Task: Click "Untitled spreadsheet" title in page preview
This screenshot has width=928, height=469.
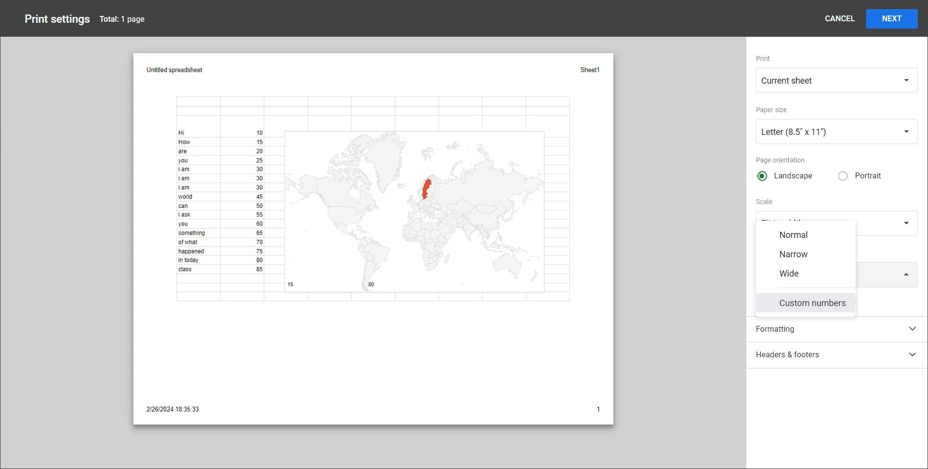Action: [x=174, y=70]
